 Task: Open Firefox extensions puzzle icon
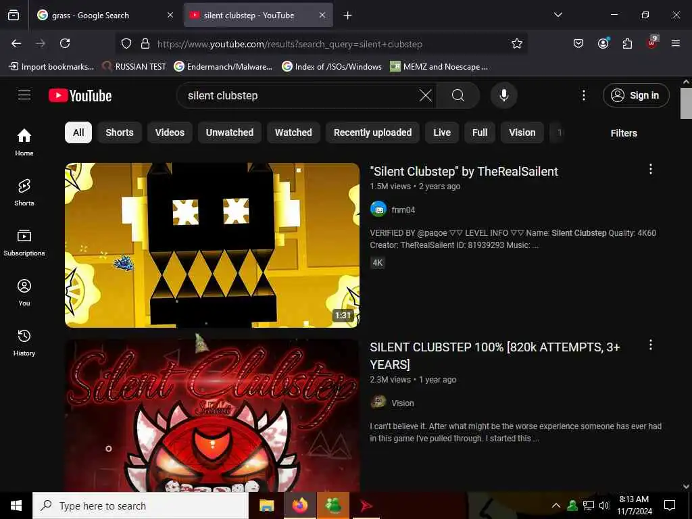pos(627,43)
